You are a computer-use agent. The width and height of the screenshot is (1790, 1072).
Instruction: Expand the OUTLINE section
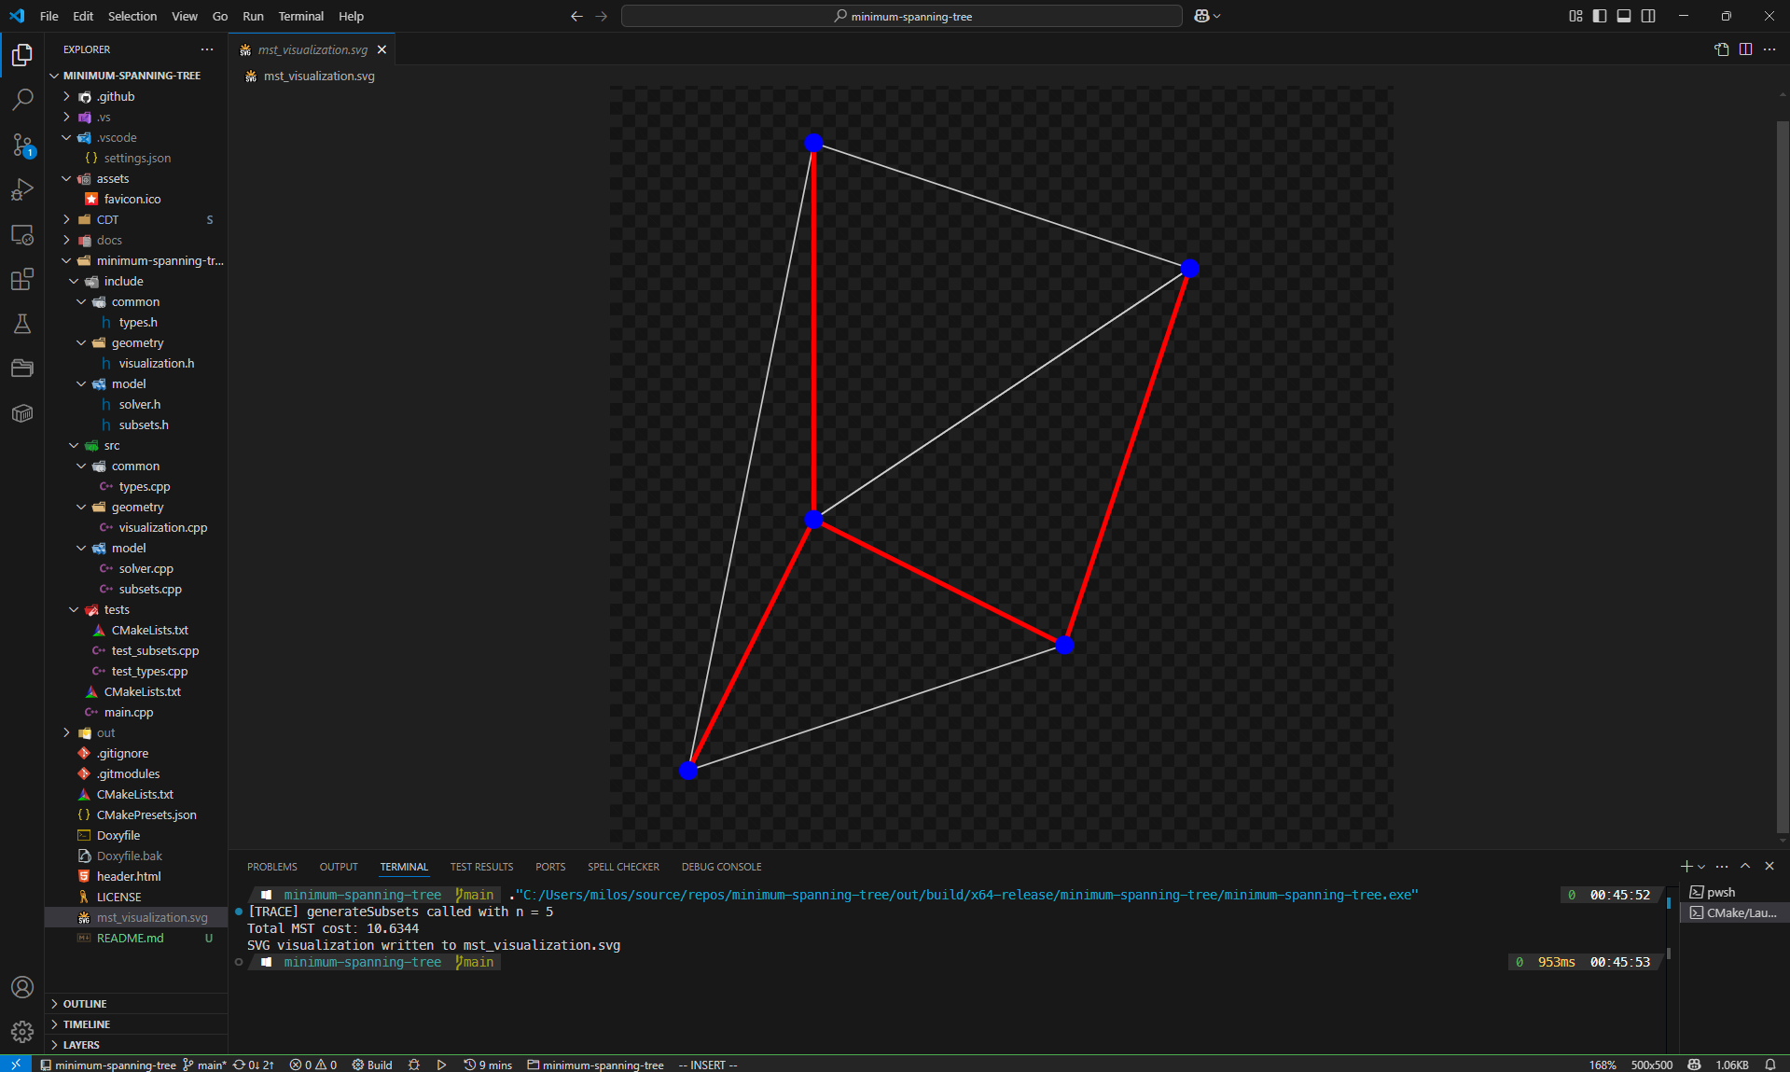(85, 1004)
